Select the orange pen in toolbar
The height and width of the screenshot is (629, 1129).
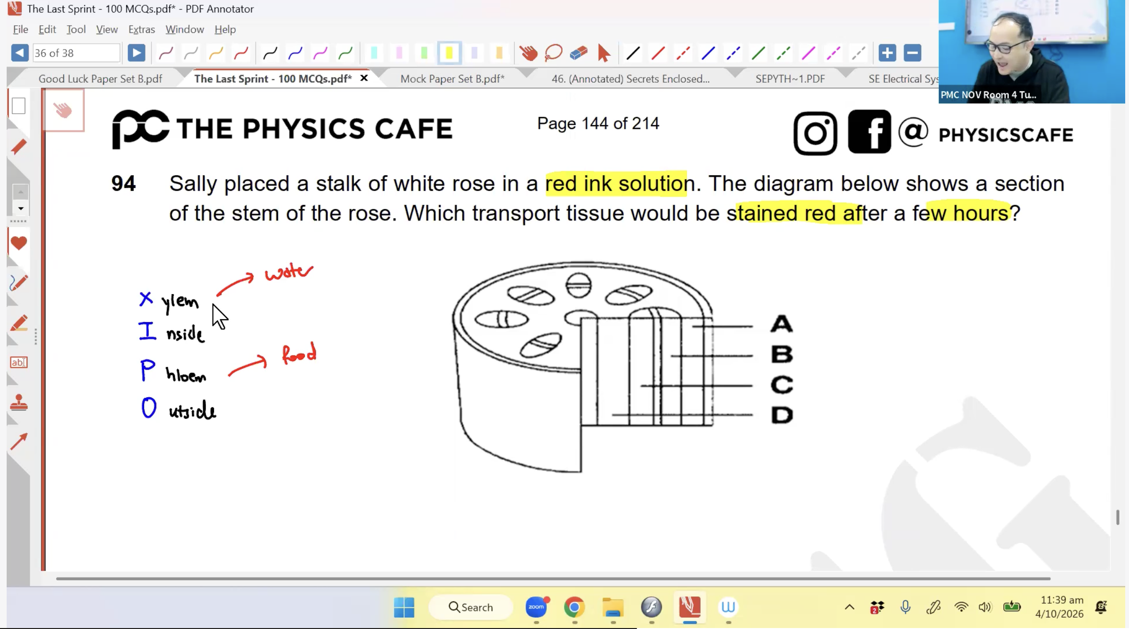pos(216,53)
